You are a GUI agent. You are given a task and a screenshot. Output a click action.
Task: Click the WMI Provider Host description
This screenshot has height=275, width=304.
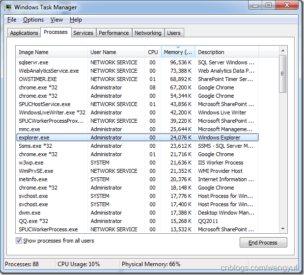point(220,171)
